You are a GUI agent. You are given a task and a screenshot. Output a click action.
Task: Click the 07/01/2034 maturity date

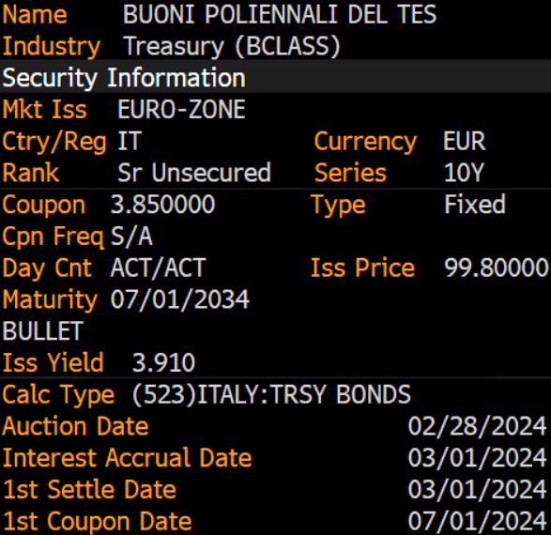pos(180,299)
